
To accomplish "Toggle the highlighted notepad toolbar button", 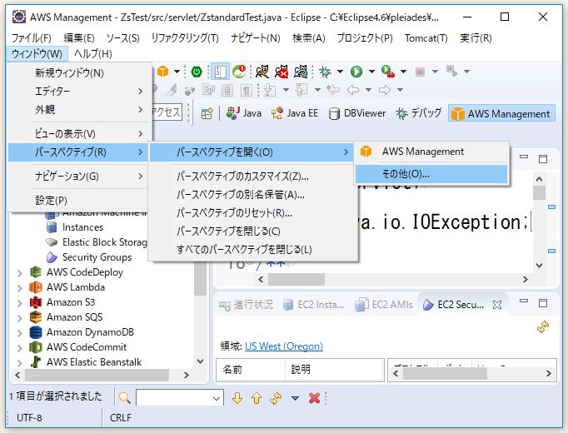I will (220, 72).
